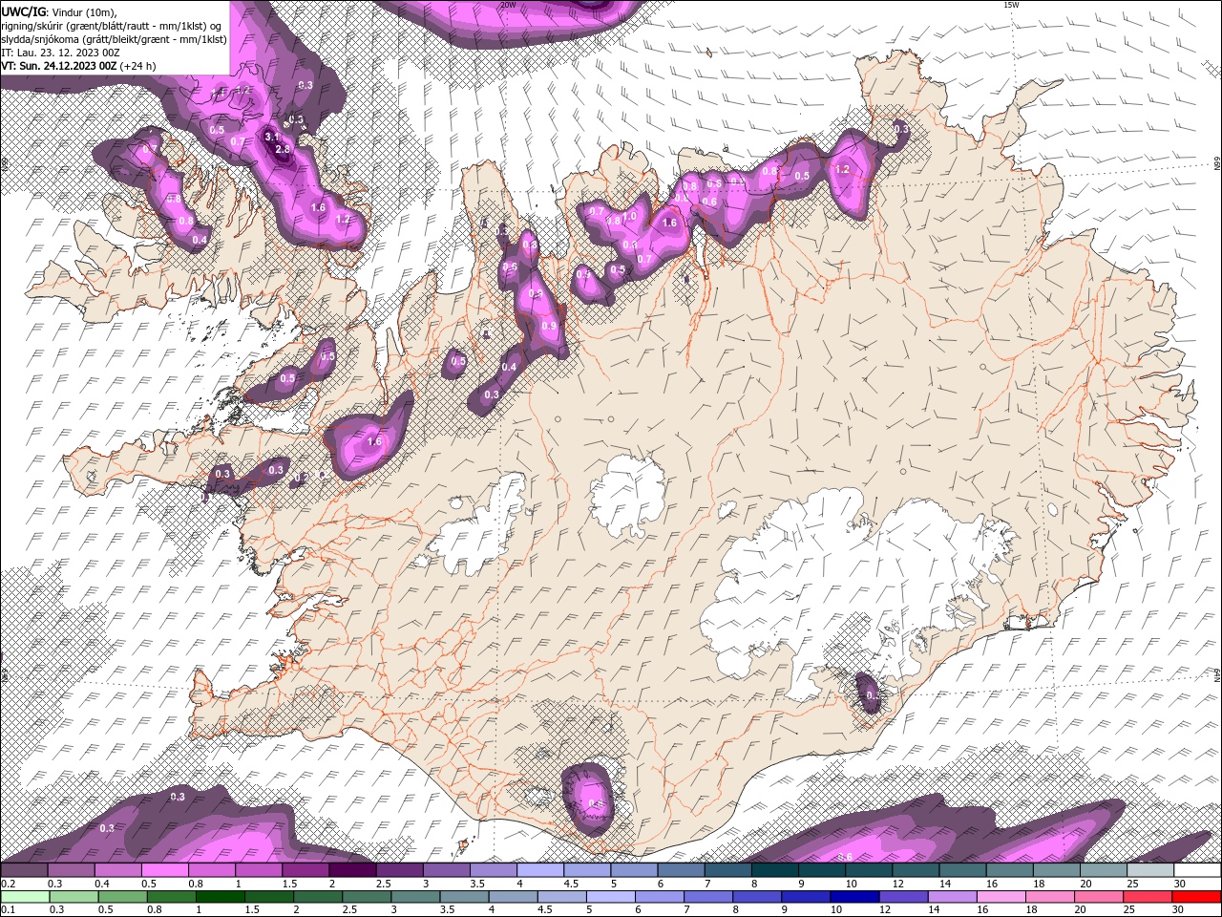Click lower legend pale green swatch between 0.1 and 0.3
1222x917 pixels.
pyautogui.click(x=26, y=897)
